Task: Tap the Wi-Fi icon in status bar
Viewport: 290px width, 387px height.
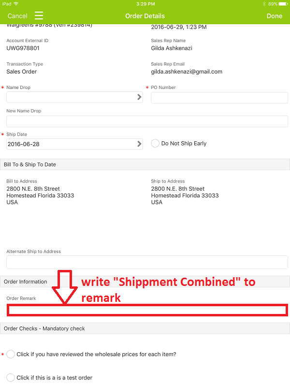Action: (16, 4)
